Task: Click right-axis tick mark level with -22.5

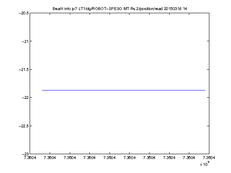Action: [208, 126]
